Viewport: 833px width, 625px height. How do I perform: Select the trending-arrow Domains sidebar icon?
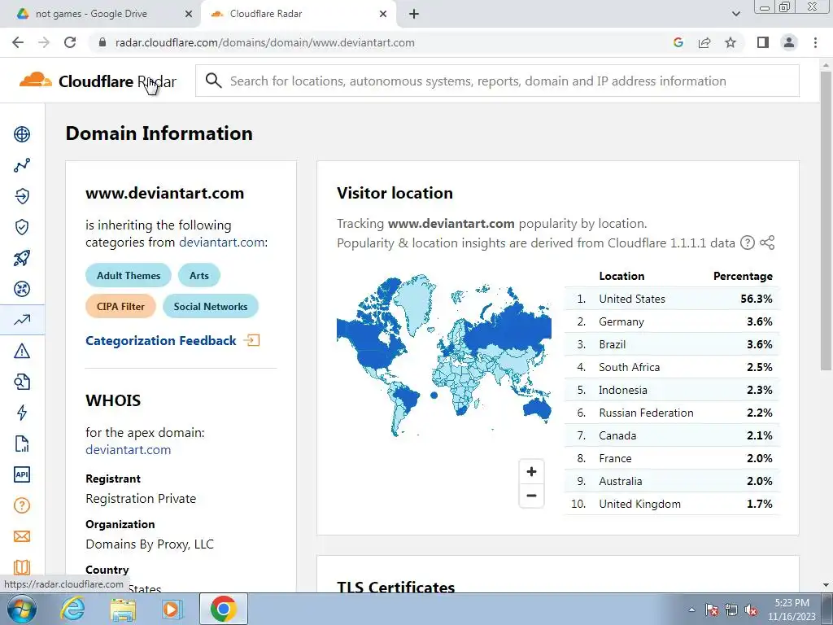click(x=22, y=320)
